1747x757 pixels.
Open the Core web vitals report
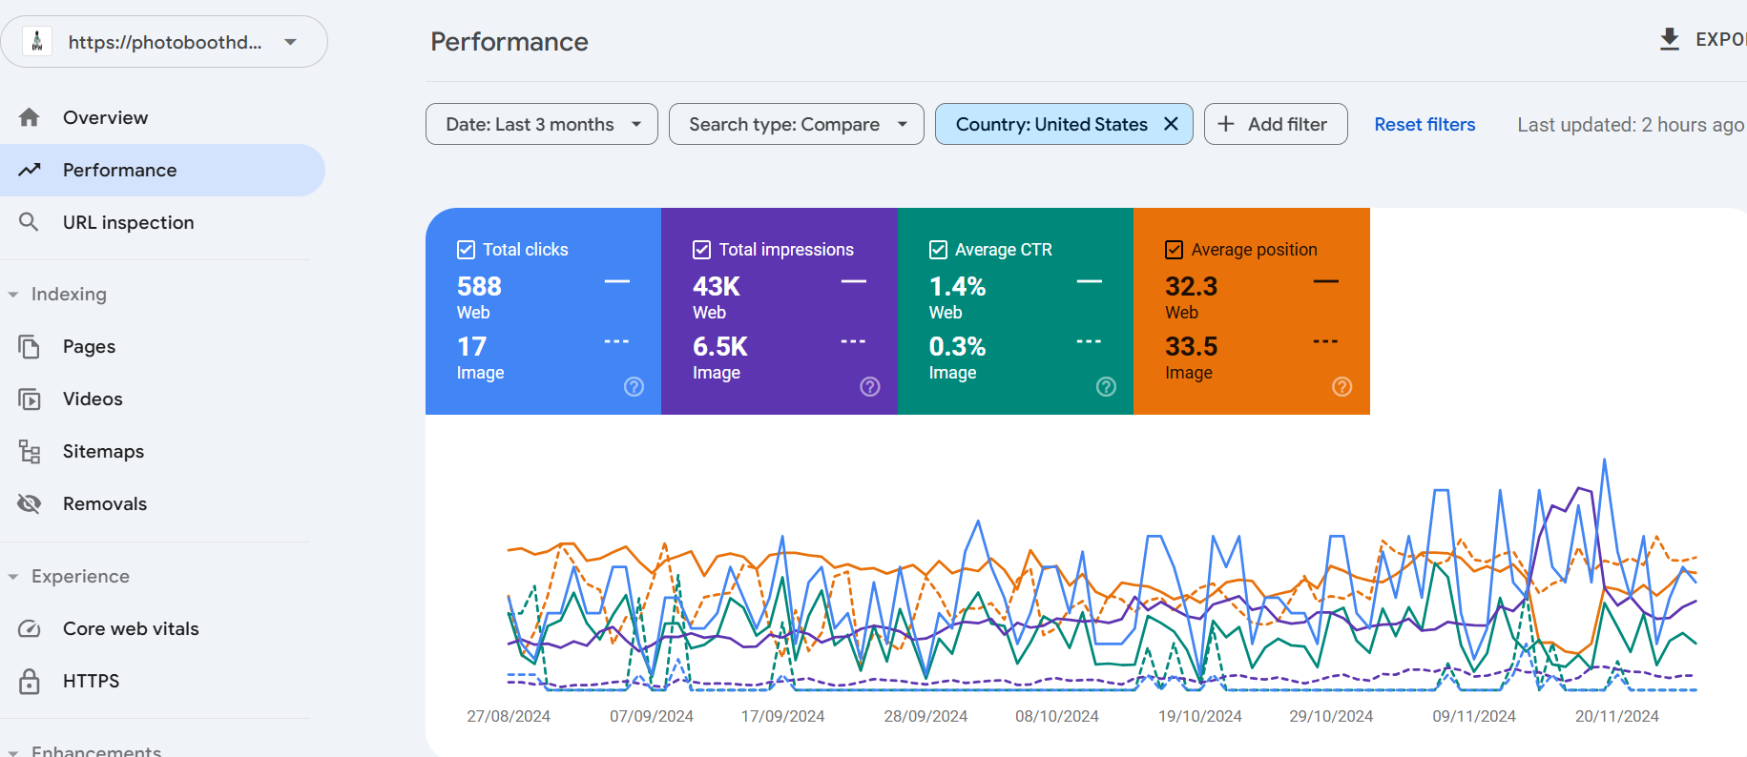(x=162, y=628)
